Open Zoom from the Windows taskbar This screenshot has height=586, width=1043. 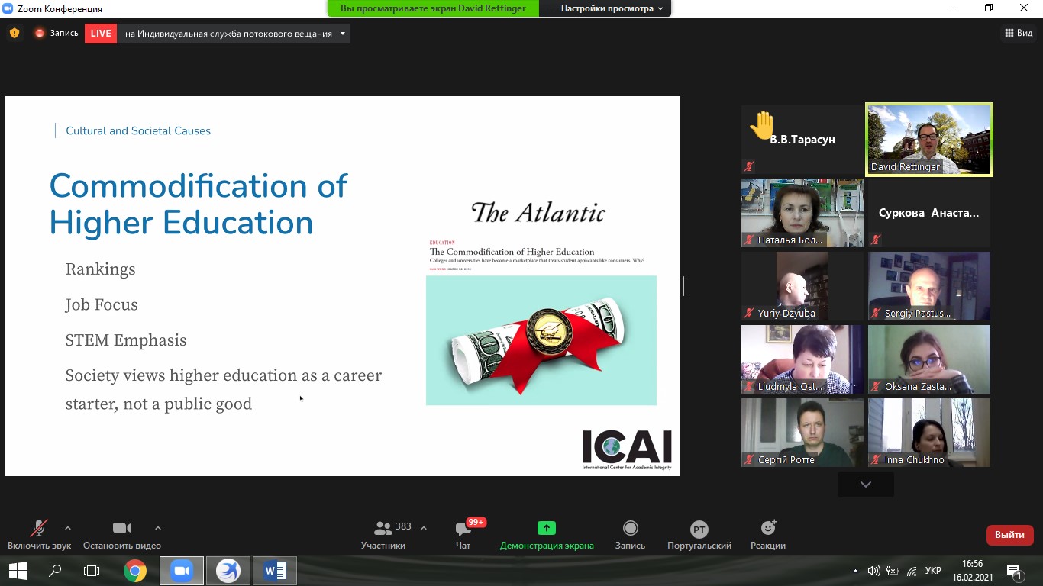(182, 571)
